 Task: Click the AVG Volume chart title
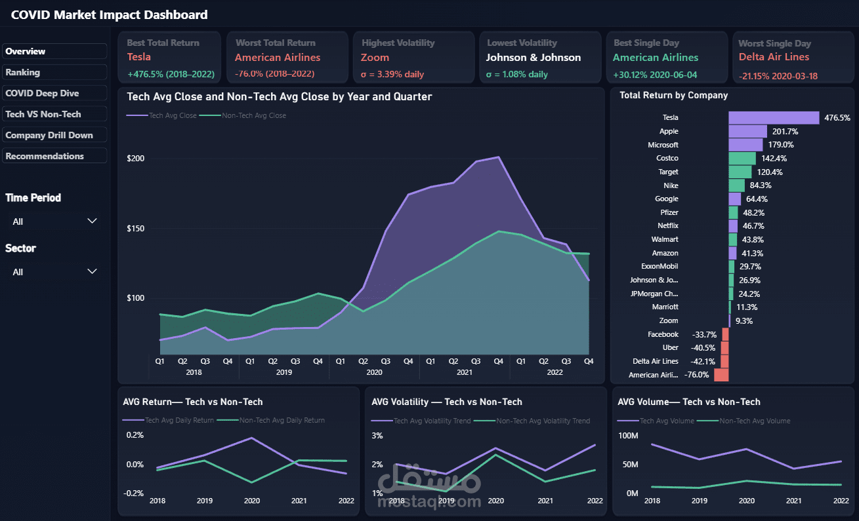pos(689,402)
